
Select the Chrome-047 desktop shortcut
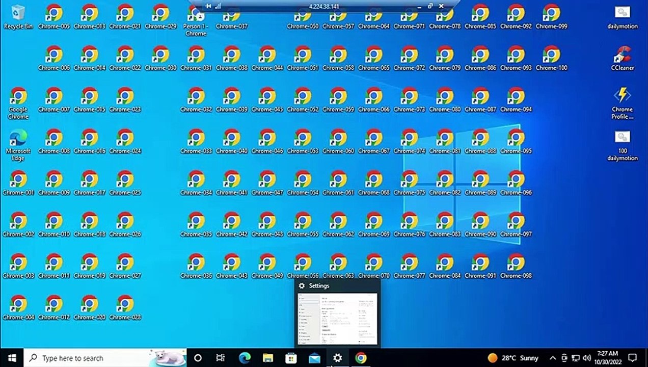[267, 183]
